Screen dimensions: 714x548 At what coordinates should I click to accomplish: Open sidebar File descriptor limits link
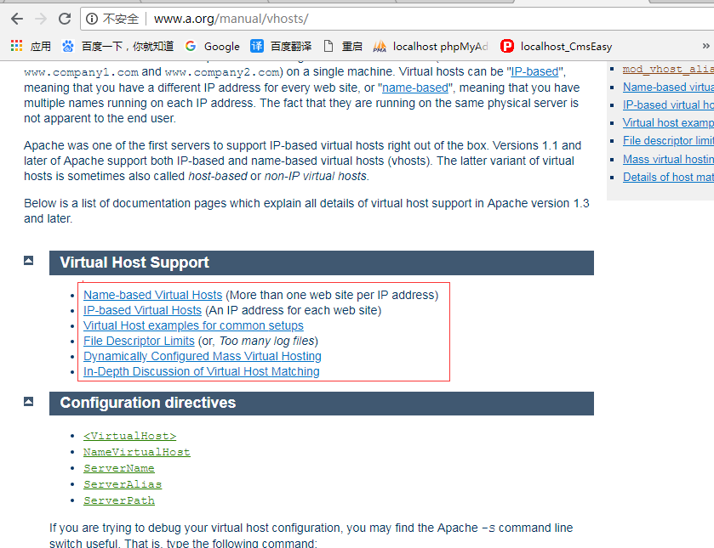click(x=668, y=140)
